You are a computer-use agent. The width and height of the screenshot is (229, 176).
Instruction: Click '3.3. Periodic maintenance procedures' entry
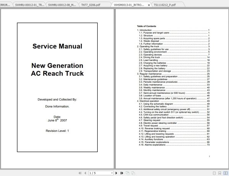coord(174,82)
